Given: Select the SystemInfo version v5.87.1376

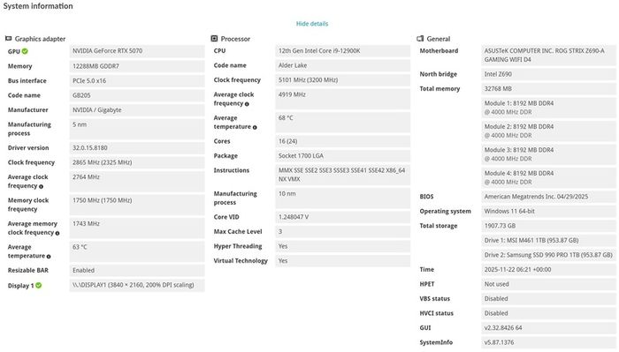Looking at the screenshot, I should click(549, 342).
